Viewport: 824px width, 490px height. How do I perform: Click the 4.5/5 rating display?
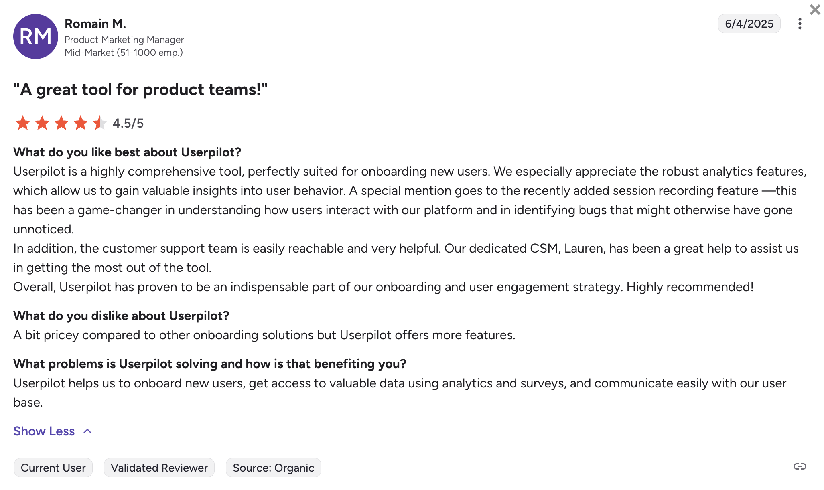[128, 123]
